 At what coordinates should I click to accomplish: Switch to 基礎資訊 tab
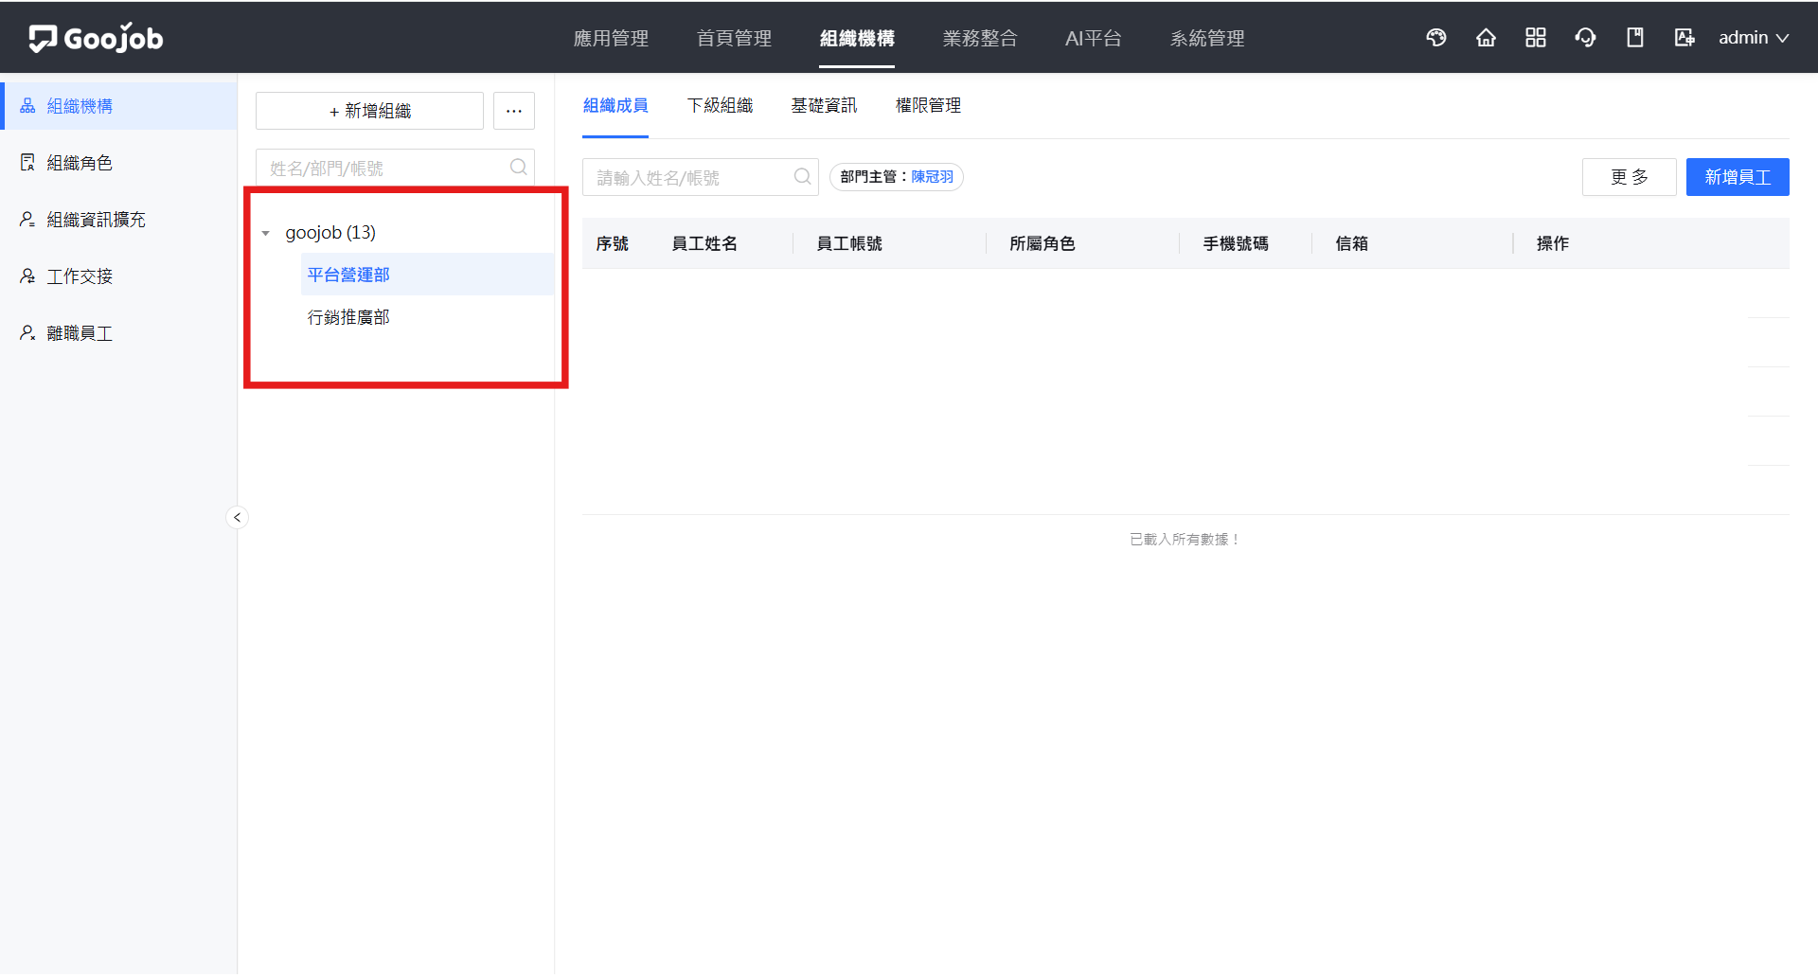[x=824, y=105]
